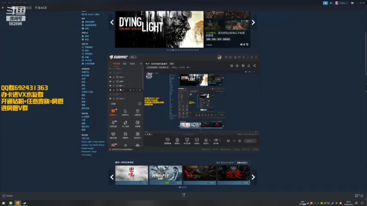Viewport: 367px width, 206px height.
Task: Click the record camera icon beside start button
Action: coord(228,141)
